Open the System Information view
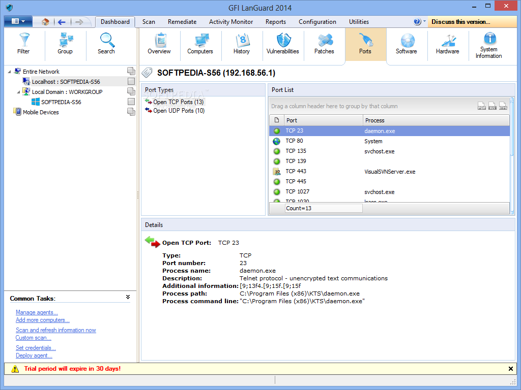521x390 pixels. pos(489,46)
